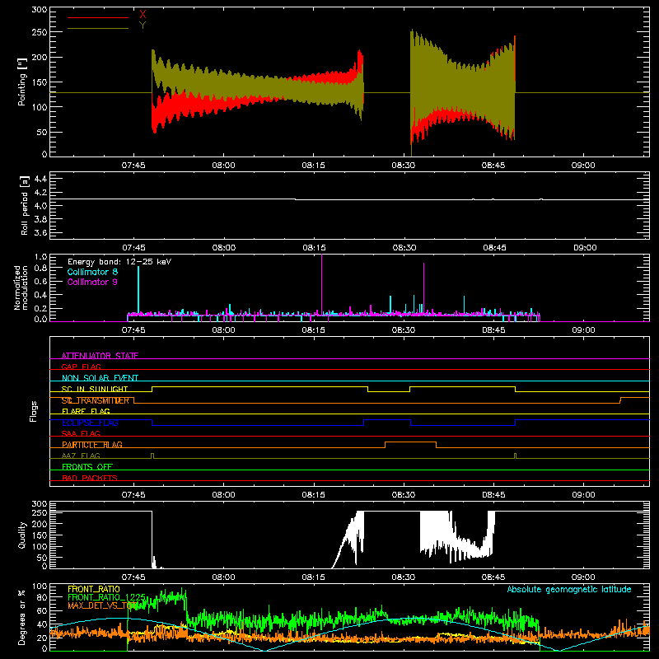659x659 pixels.
Task: Click the 'Absolute geomagnetic latitude' label
Action: coord(569,589)
